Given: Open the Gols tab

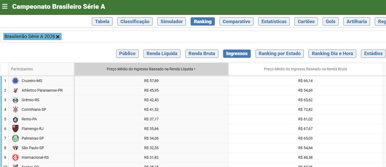Looking at the screenshot, I should 330,22.
